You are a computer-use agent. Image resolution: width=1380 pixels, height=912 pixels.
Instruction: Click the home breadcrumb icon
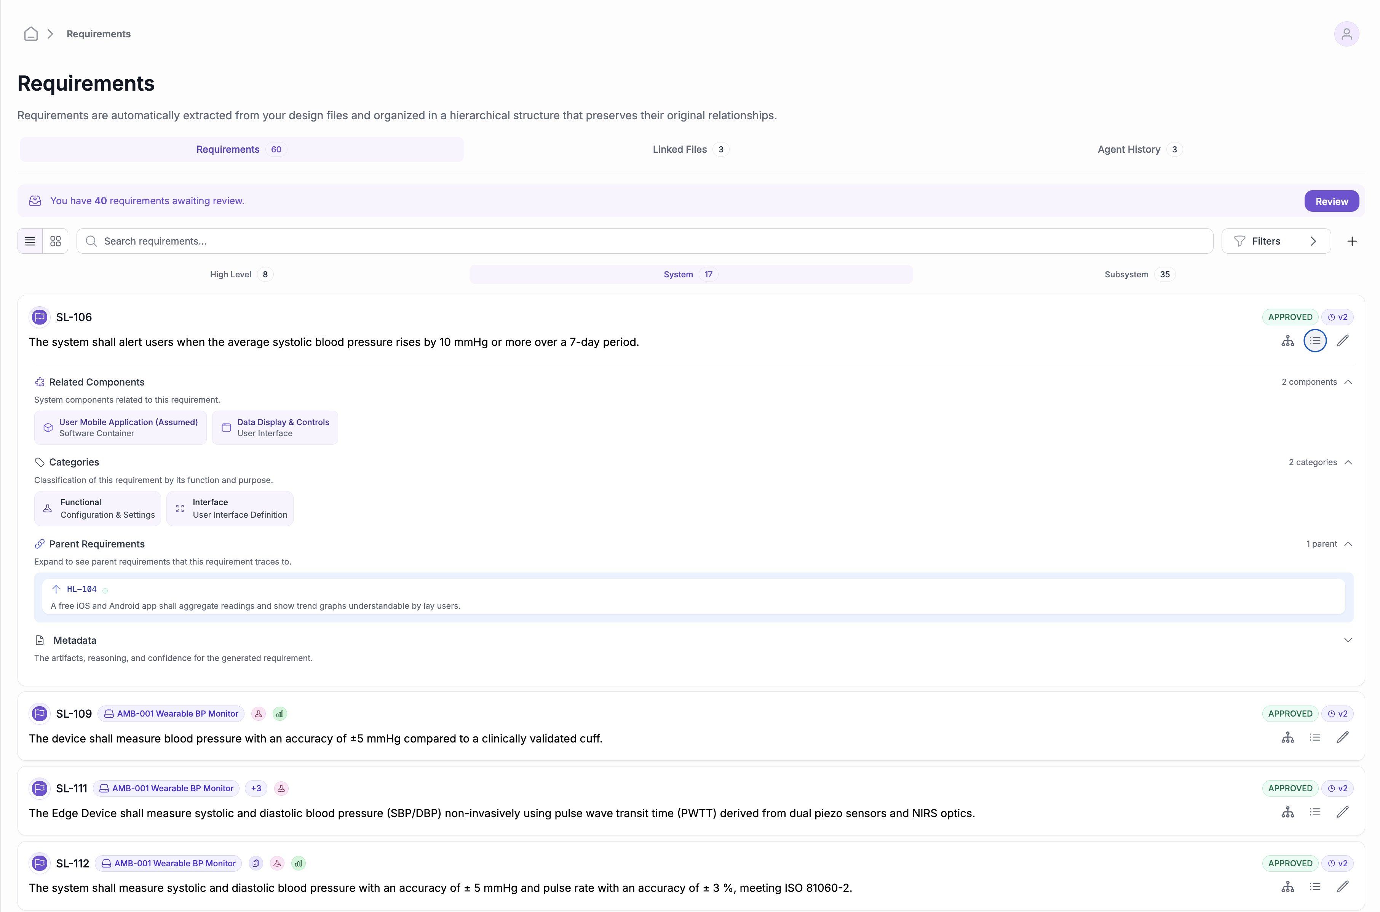[x=31, y=34]
